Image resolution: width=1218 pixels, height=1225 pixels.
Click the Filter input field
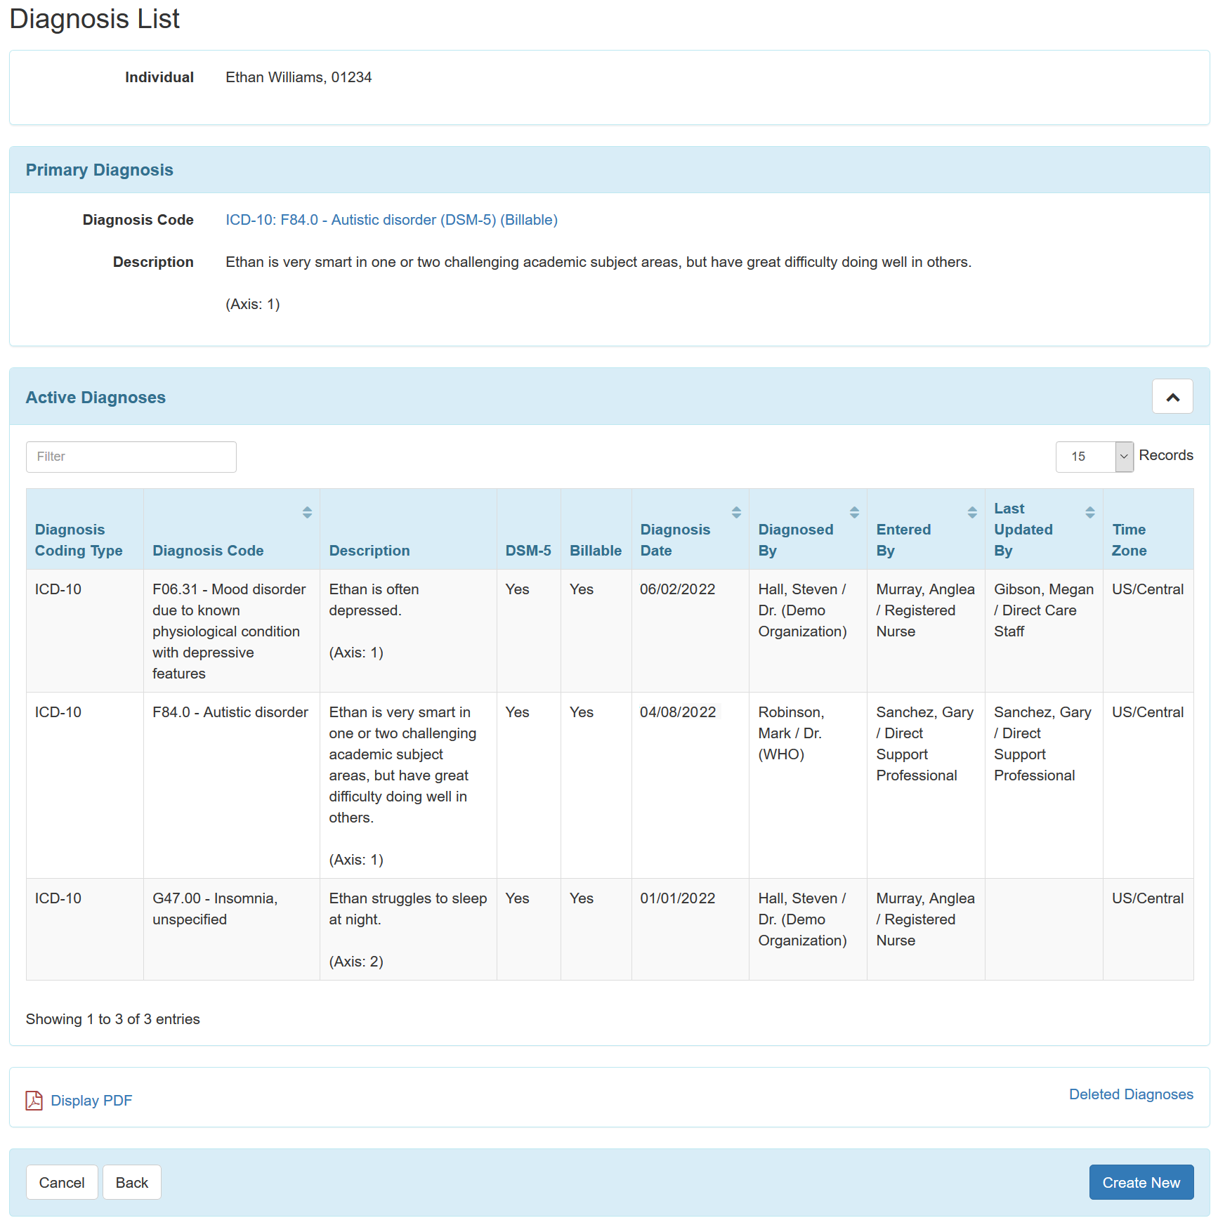click(x=131, y=457)
